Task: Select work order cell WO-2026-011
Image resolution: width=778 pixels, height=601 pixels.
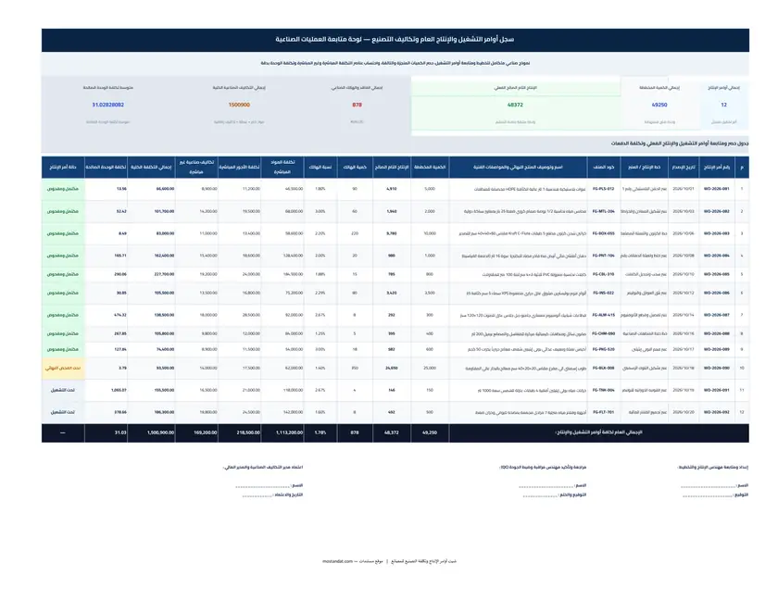Action: click(716, 390)
